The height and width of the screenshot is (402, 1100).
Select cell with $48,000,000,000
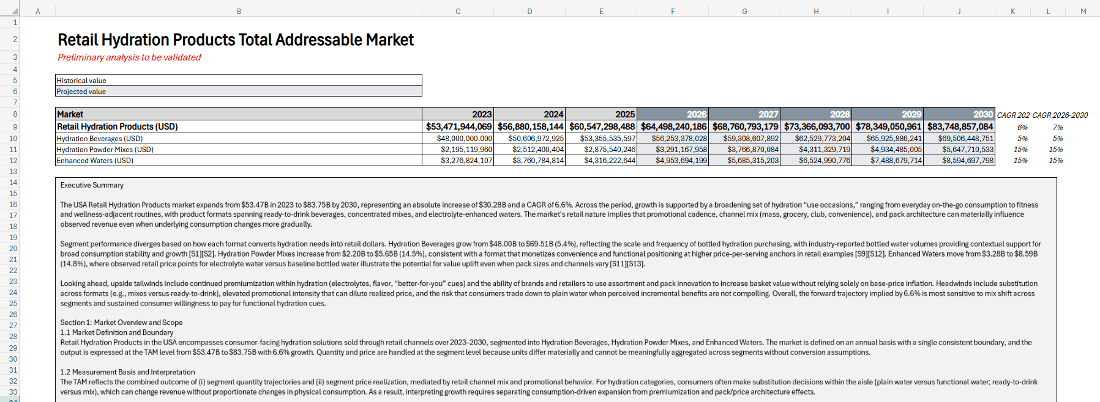tap(458, 139)
